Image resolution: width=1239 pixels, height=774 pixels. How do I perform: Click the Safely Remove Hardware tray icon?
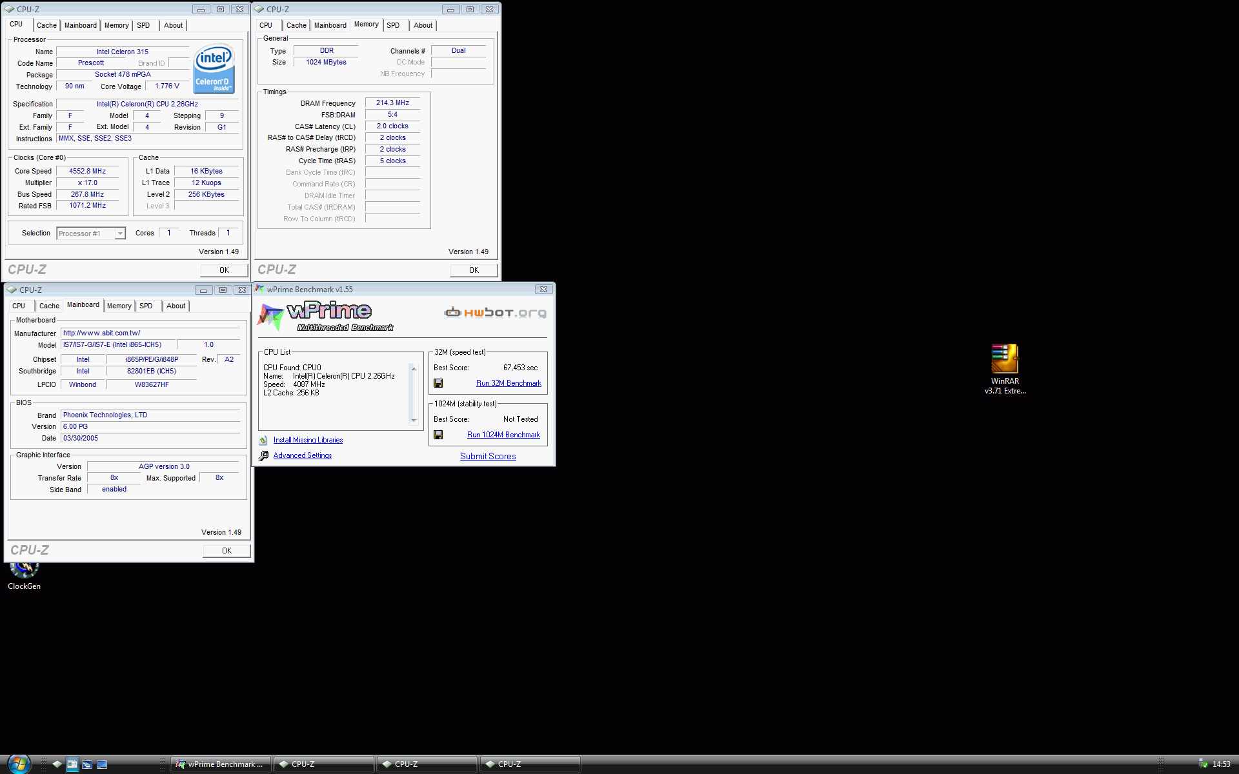click(x=1203, y=764)
